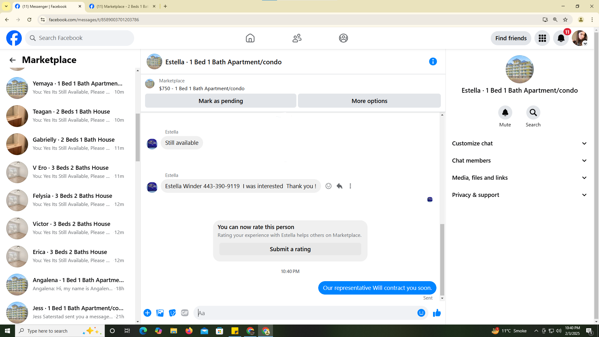Open Microsoft Edge from the taskbar
Image resolution: width=599 pixels, height=337 pixels.
point(143,331)
